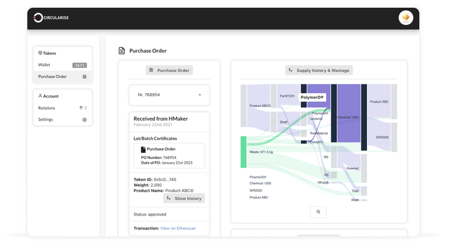The image size is (449, 248).
Task: Click the PolymerD® tooltip label
Action: coord(312,98)
